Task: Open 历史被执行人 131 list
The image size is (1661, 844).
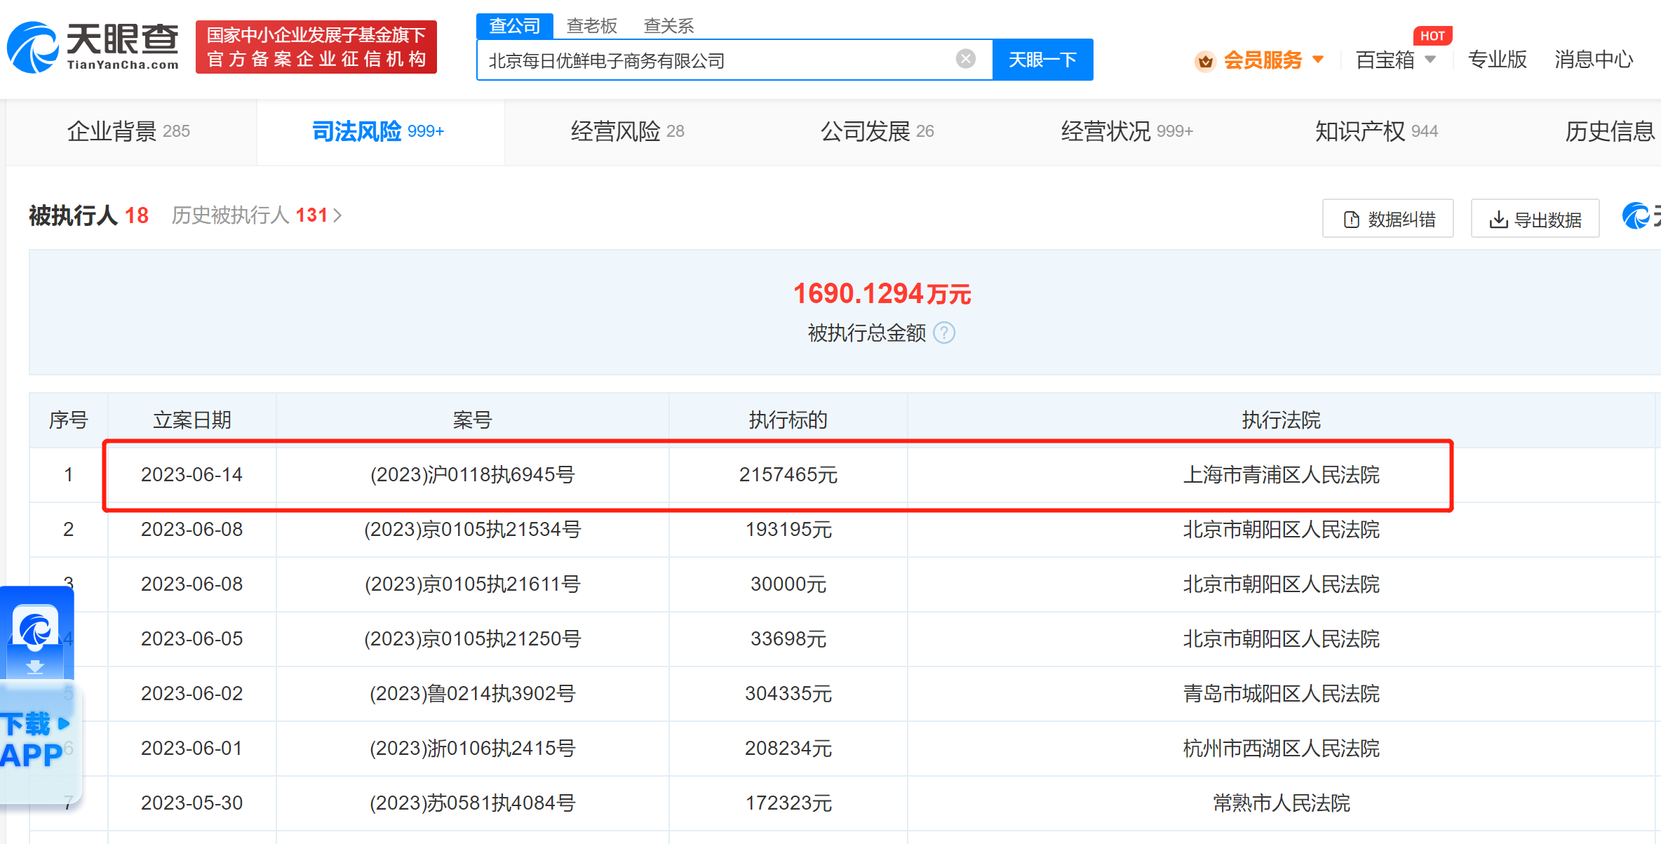Action: pyautogui.click(x=257, y=215)
